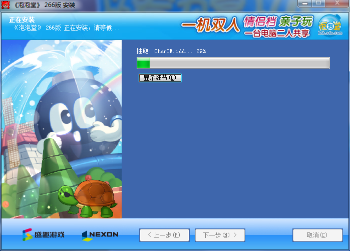
Task: Click the 盛趣游戏 logo
Action: coord(43,234)
